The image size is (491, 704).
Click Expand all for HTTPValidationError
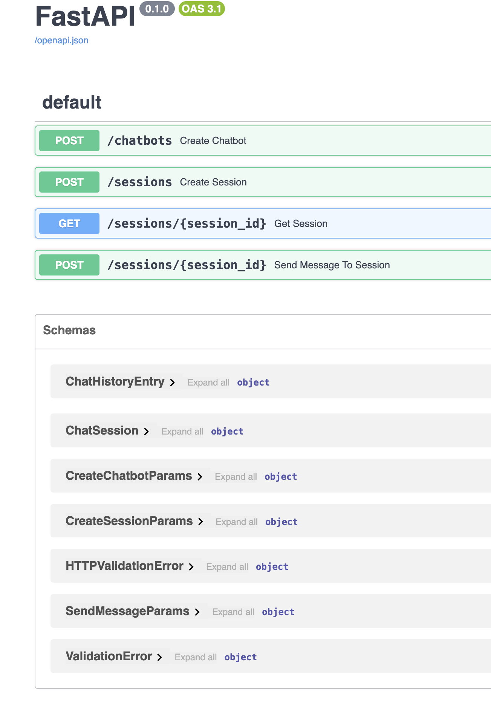pyautogui.click(x=227, y=567)
